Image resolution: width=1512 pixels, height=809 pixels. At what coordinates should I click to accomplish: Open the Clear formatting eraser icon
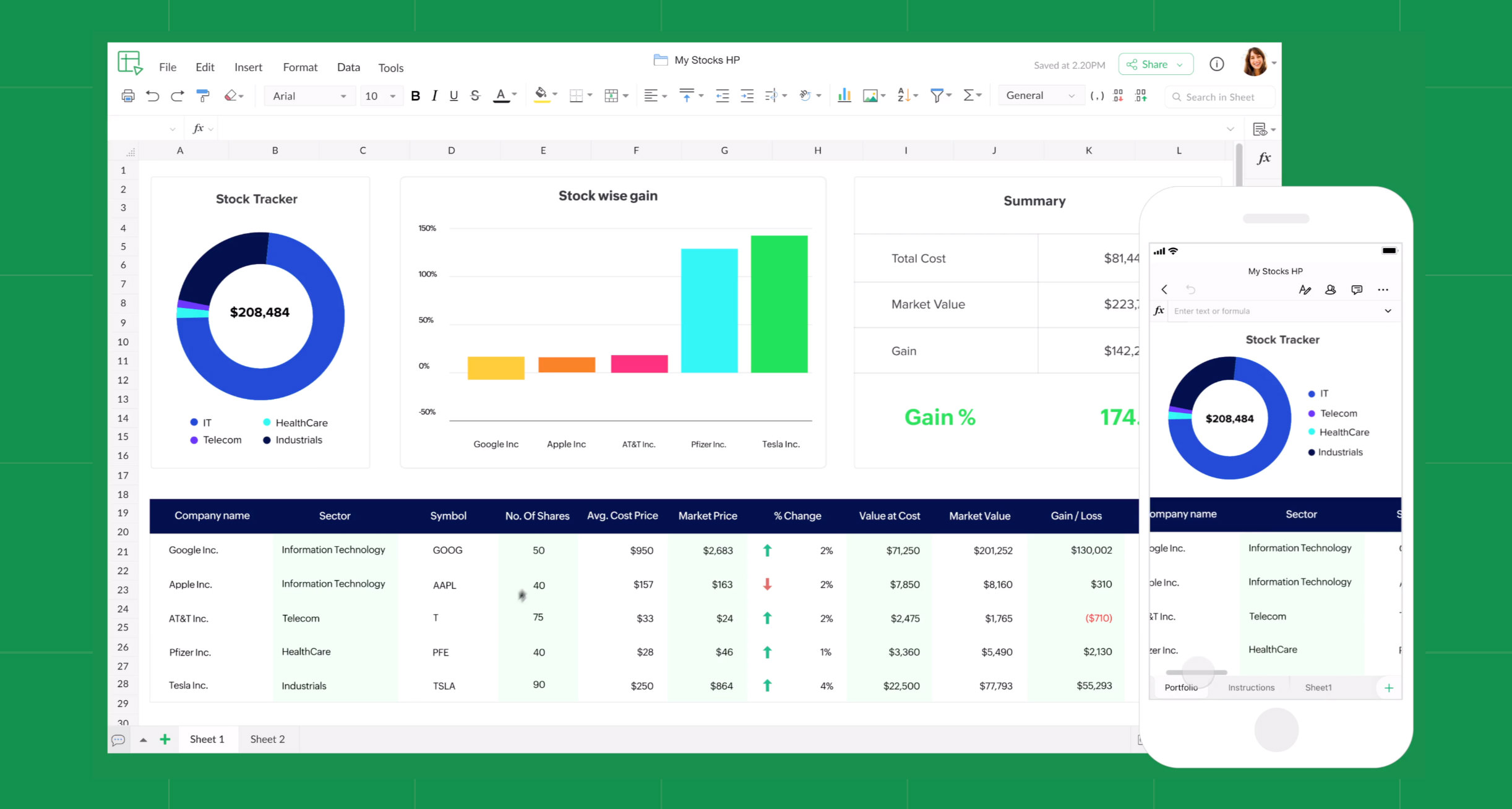pyautogui.click(x=230, y=95)
